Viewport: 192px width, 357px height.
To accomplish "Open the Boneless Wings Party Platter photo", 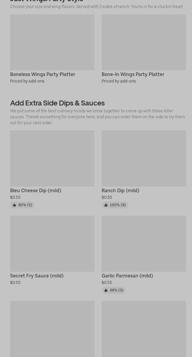I will click(52, 42).
